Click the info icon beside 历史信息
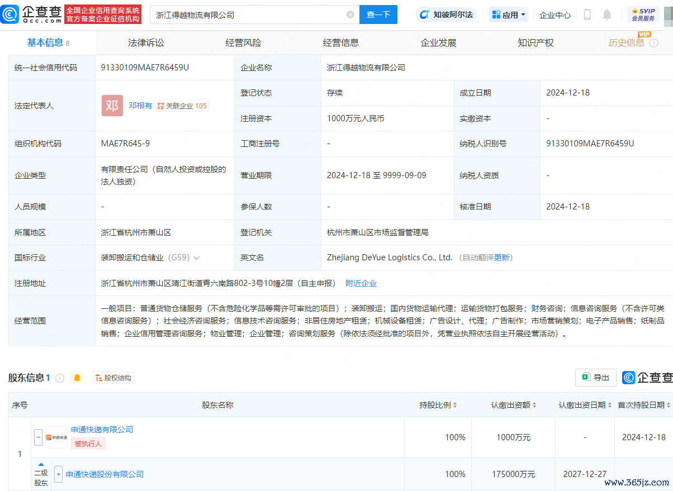The width and height of the screenshot is (673, 491). (653, 43)
